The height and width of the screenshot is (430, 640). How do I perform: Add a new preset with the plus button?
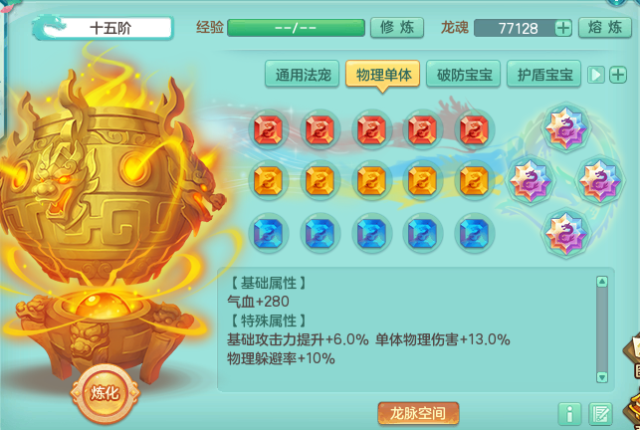(618, 75)
